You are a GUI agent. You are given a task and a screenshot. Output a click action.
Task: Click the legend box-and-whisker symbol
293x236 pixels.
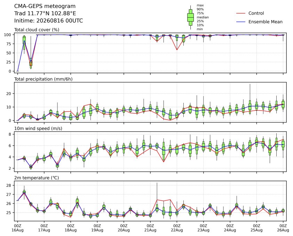[190, 17]
